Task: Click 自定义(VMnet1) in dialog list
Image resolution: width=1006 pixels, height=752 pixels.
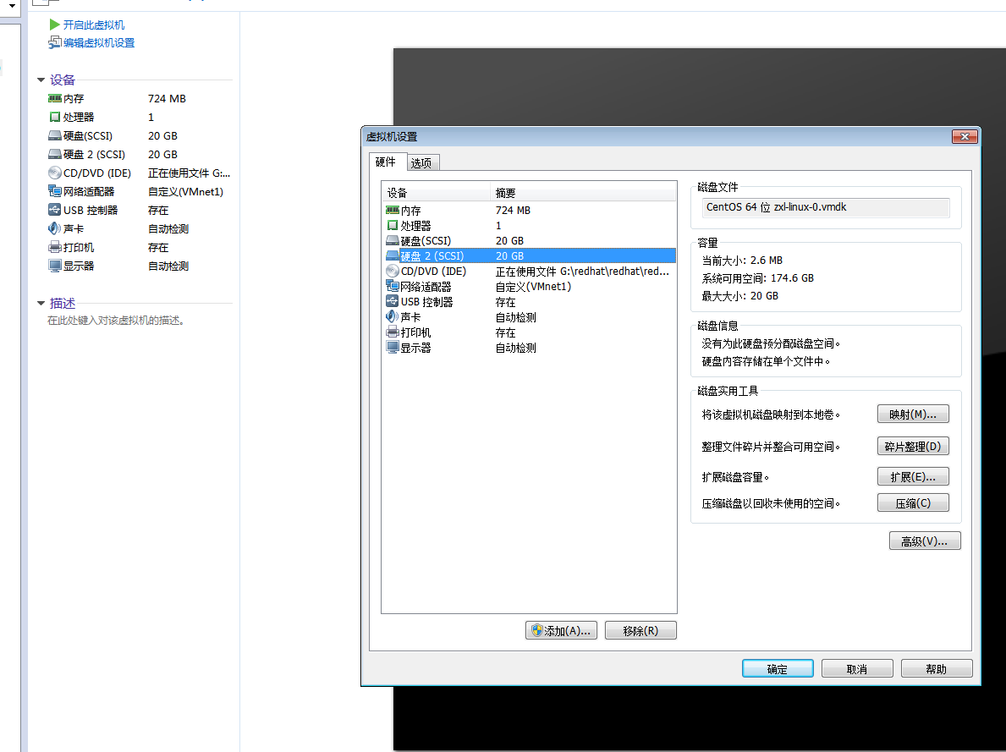Action: tap(533, 286)
